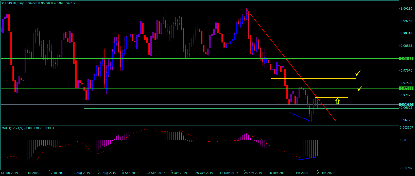The image size is (415, 176).
Task: Click the MACD scale value 0.003397
Action: pos(407,128)
